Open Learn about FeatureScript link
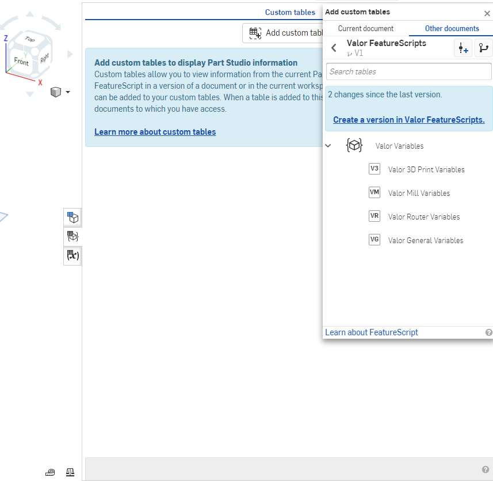493x481 pixels. coord(371,332)
